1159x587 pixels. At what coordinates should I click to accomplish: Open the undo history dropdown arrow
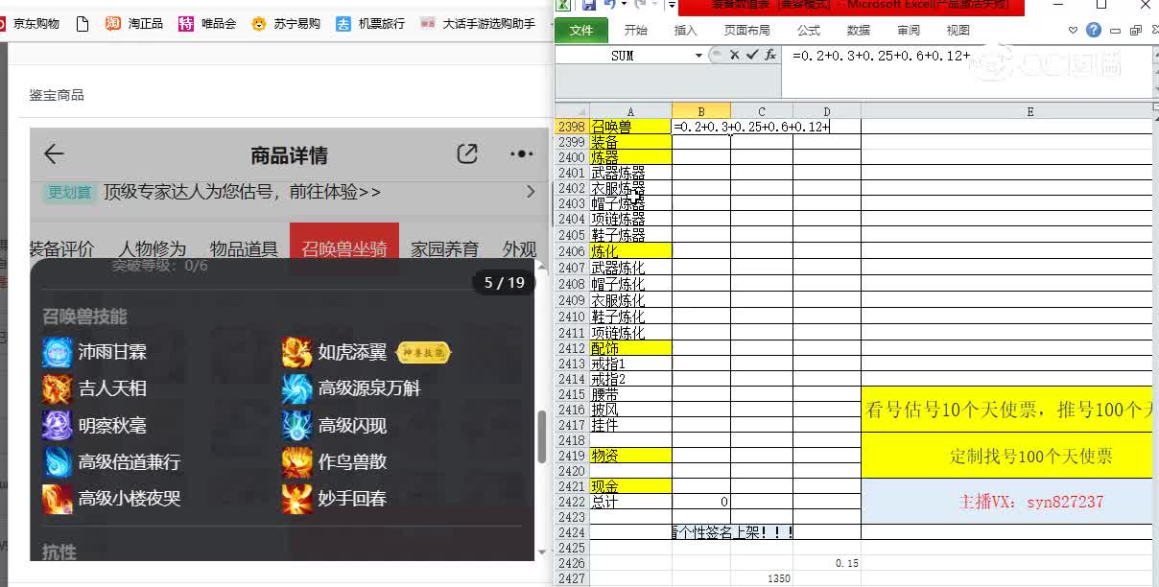point(624,5)
